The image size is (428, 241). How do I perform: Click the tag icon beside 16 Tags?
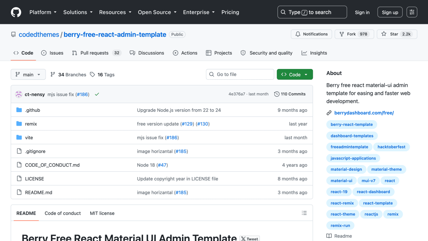pos(92,75)
